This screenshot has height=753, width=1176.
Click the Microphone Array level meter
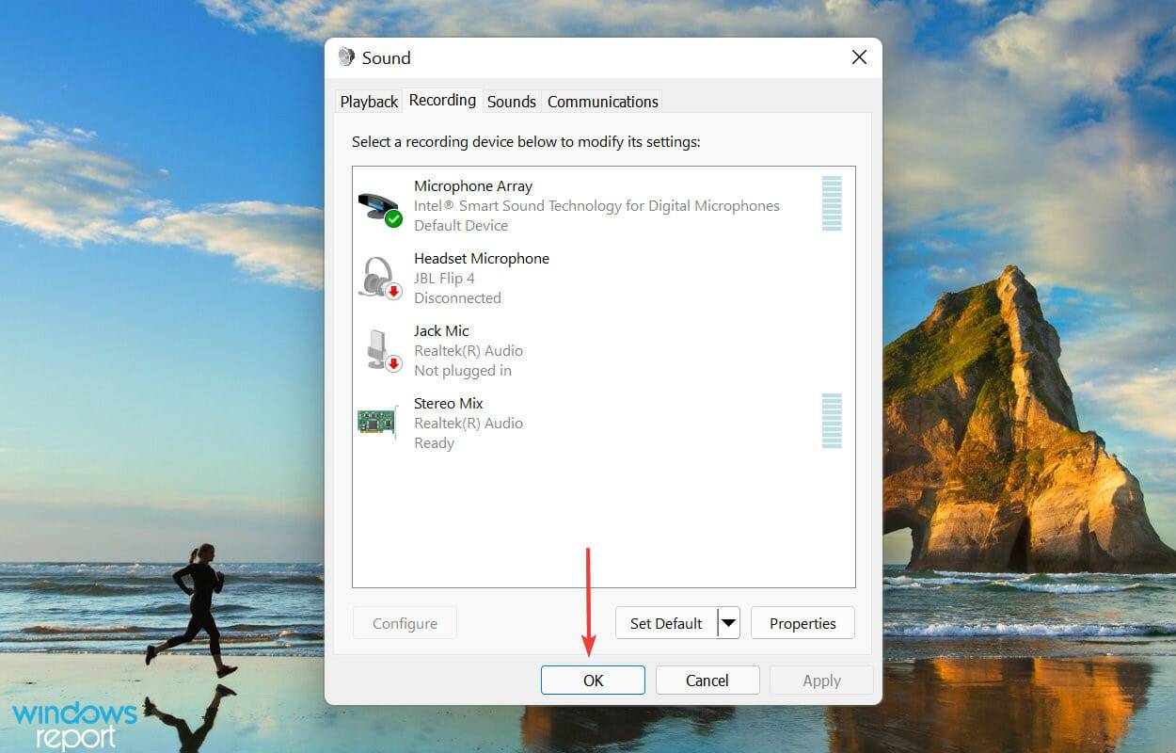(x=832, y=203)
